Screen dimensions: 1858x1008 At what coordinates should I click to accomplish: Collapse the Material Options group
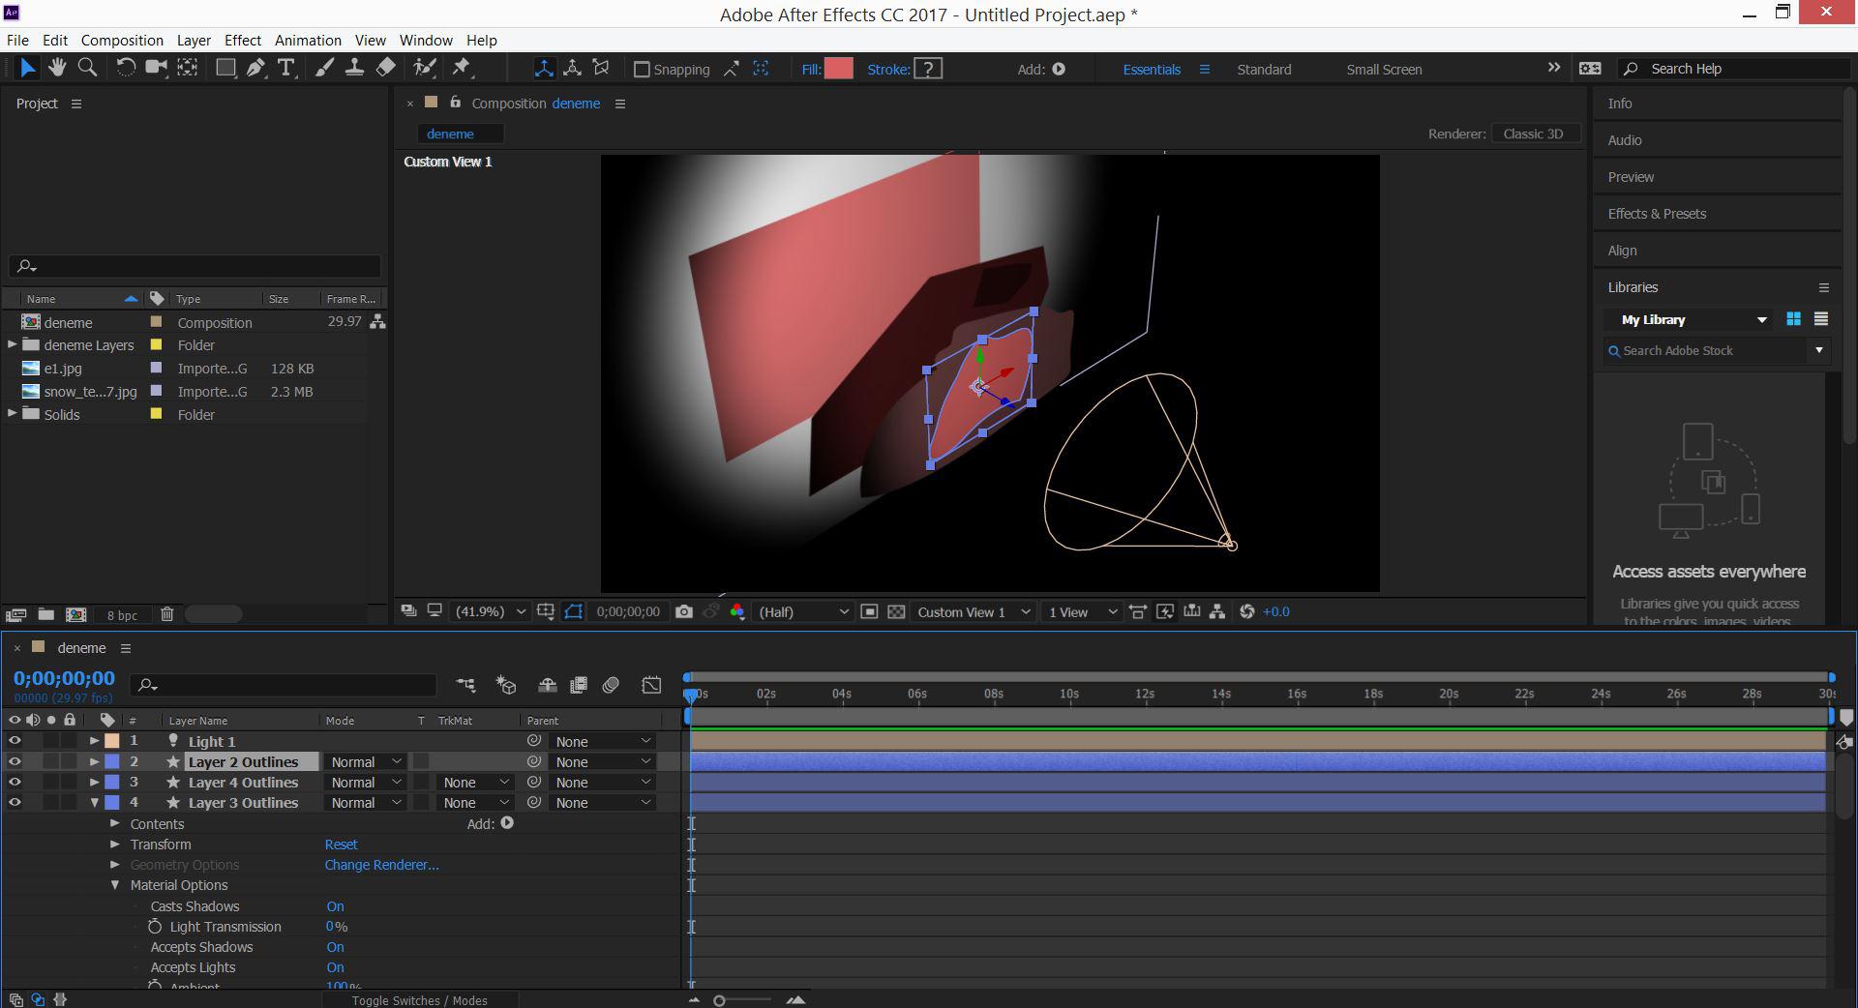coord(115,885)
